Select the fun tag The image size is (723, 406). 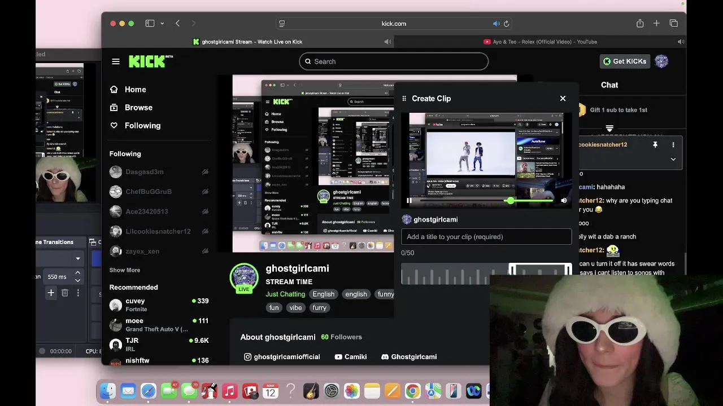pyautogui.click(x=274, y=307)
